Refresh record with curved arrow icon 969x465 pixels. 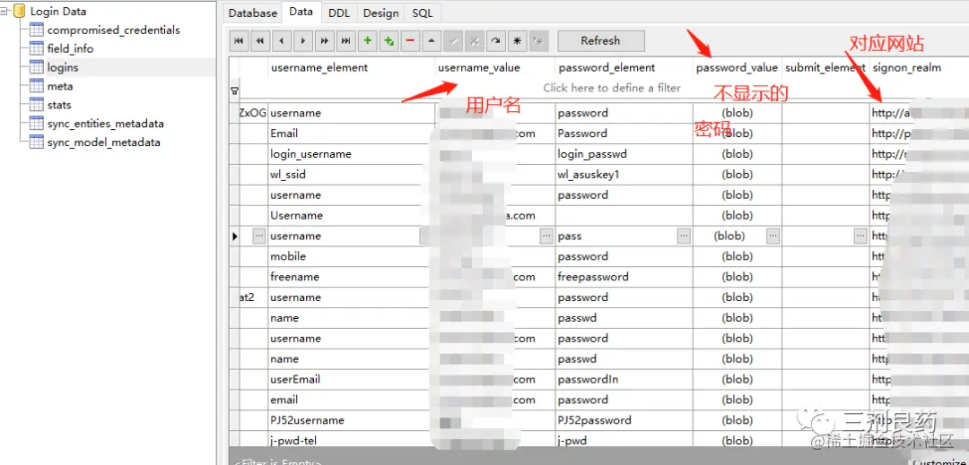pyautogui.click(x=495, y=40)
